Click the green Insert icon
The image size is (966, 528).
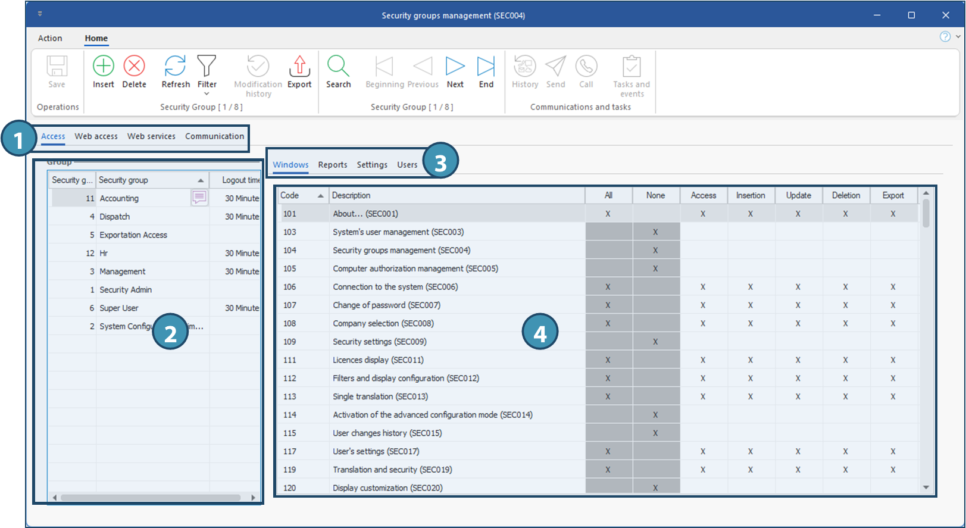tap(104, 66)
